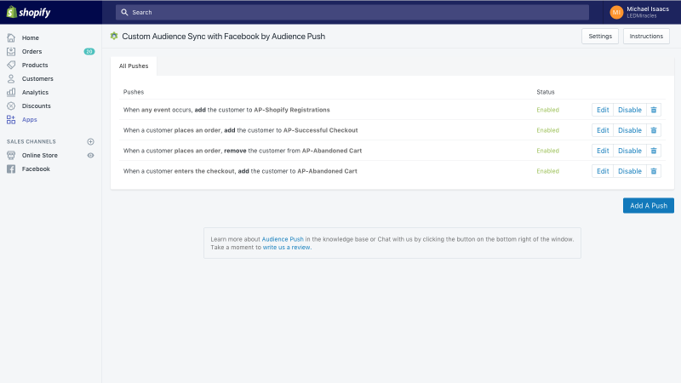This screenshot has width=681, height=383.
Task: Edit the AP-Successful Checkout push
Action: pos(603,130)
